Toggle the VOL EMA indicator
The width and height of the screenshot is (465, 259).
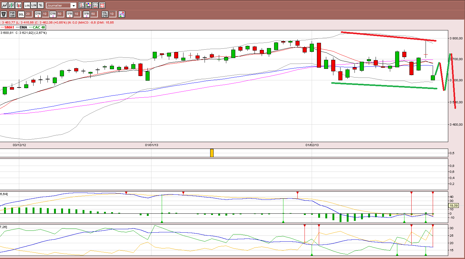pos(105,14)
